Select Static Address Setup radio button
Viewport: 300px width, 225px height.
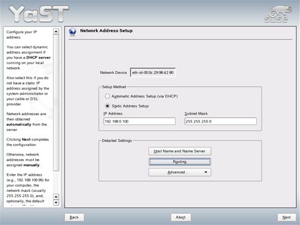(x=107, y=106)
